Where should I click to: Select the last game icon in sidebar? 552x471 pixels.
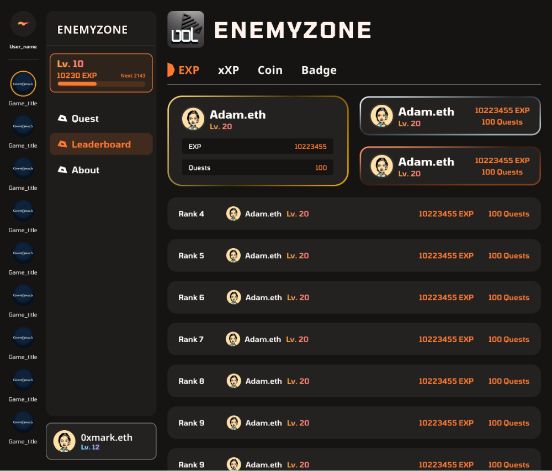coord(23,422)
